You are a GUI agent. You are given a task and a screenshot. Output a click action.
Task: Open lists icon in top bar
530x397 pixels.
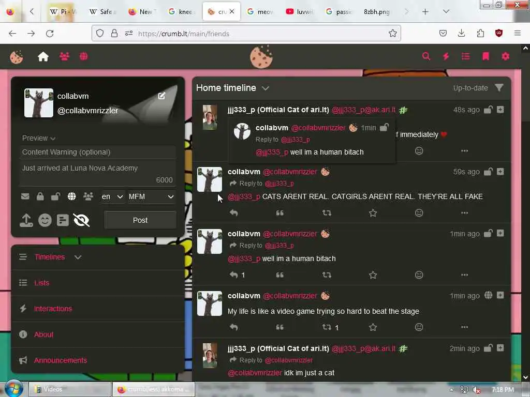click(465, 56)
